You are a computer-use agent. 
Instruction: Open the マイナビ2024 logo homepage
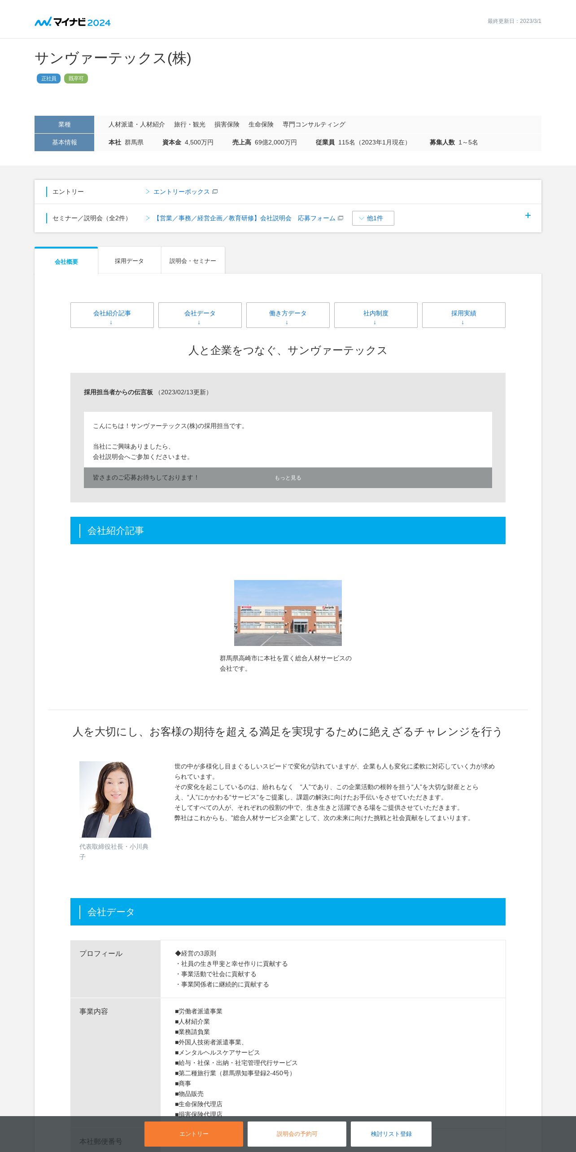[73, 22]
